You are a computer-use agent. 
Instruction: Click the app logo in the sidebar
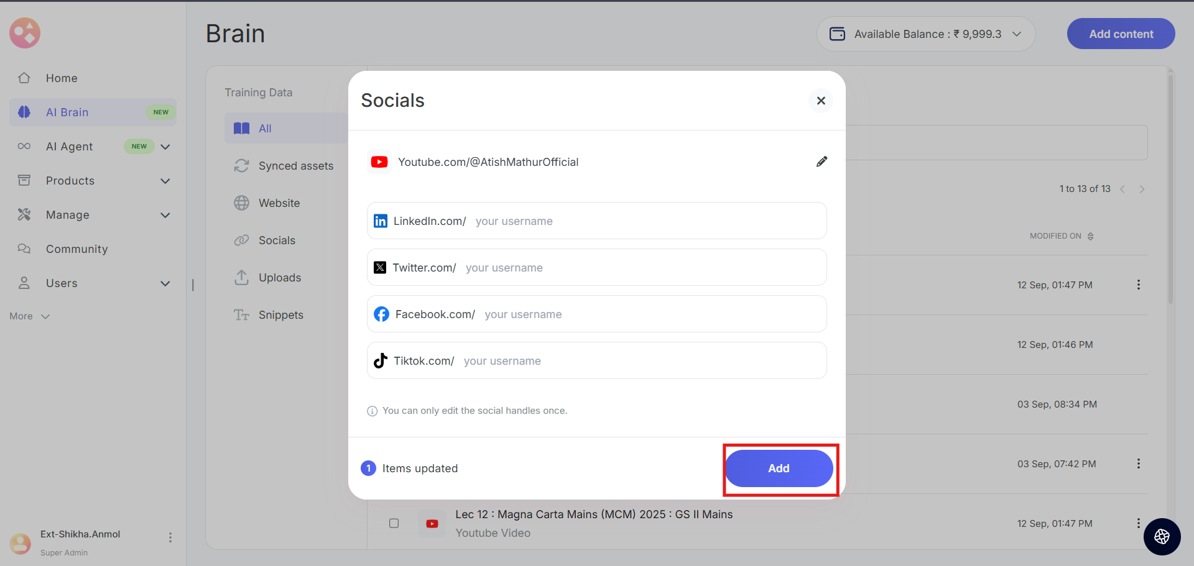point(25,33)
